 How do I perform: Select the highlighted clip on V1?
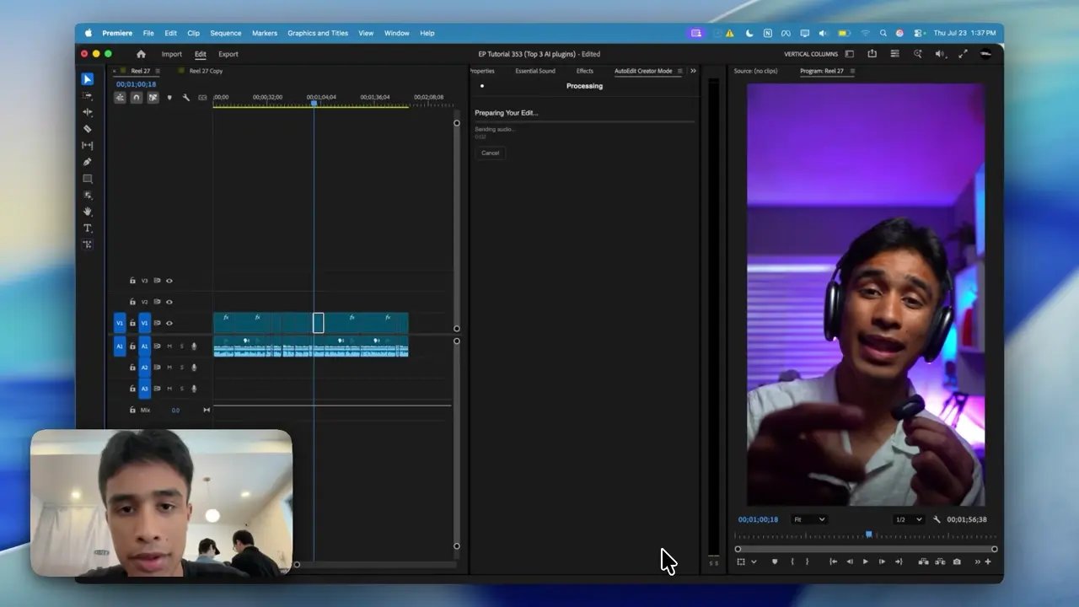pos(318,322)
